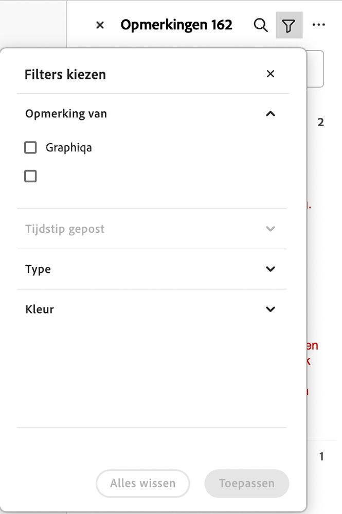Open the three-dots more options menu
The image size is (342, 514).
click(319, 25)
